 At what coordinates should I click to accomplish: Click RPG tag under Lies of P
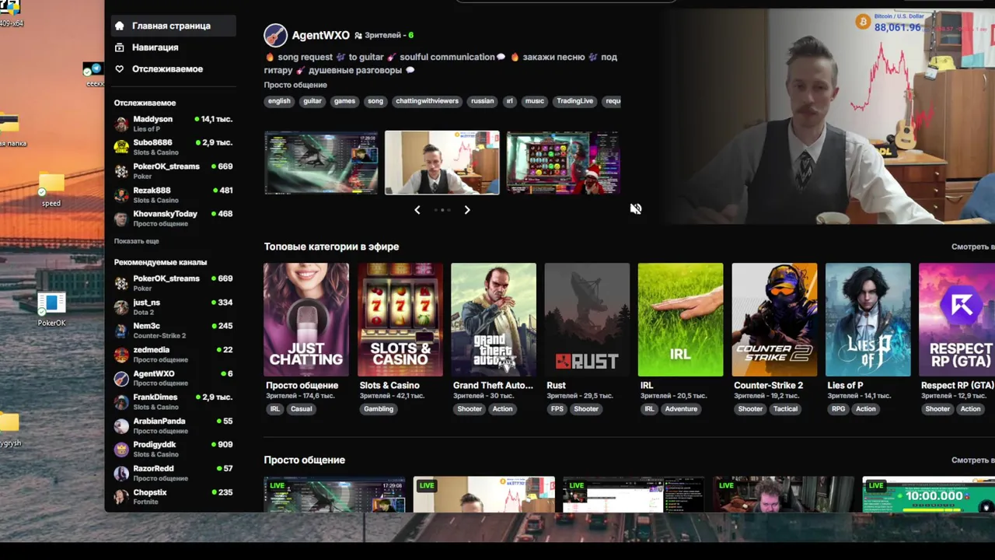click(x=838, y=409)
